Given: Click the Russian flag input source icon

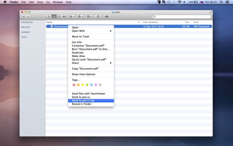Looking at the screenshot, I should 202,2.
